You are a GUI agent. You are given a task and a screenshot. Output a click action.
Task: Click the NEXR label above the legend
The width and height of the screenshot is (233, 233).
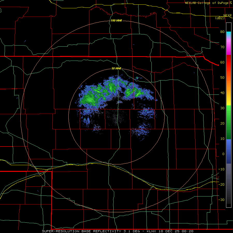(228, 15)
